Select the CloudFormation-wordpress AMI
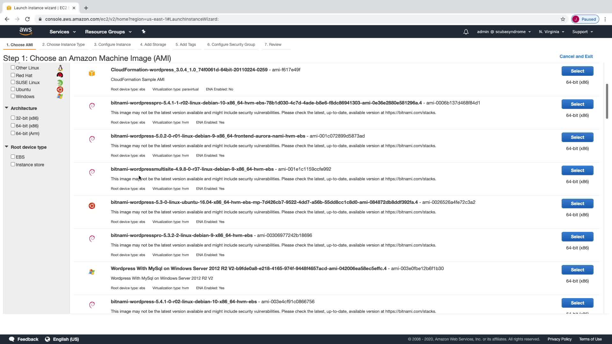This screenshot has width=612, height=344. (577, 71)
